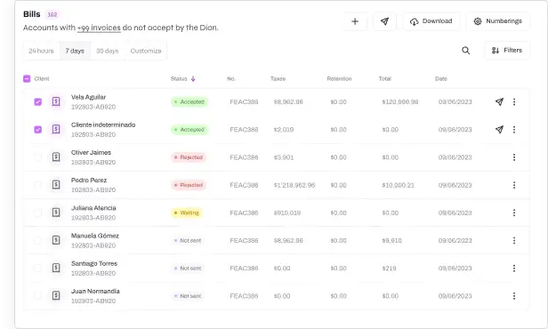Viewport: 548px width, 329px height.
Task: Click the $2,019 taxes value for Cliente indeterminado
Action: click(x=284, y=130)
